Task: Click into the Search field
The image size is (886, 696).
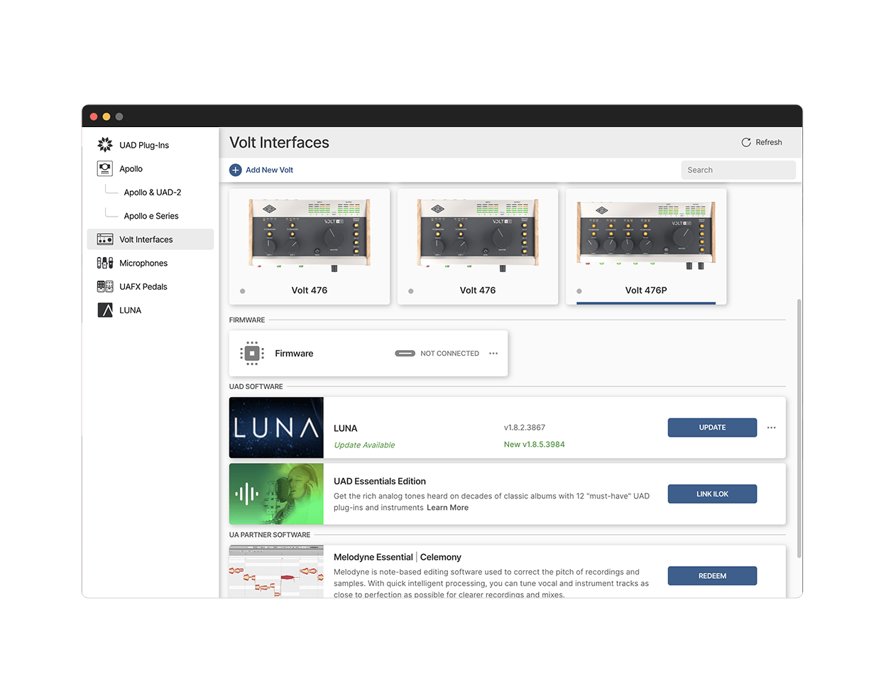Action: click(x=738, y=170)
